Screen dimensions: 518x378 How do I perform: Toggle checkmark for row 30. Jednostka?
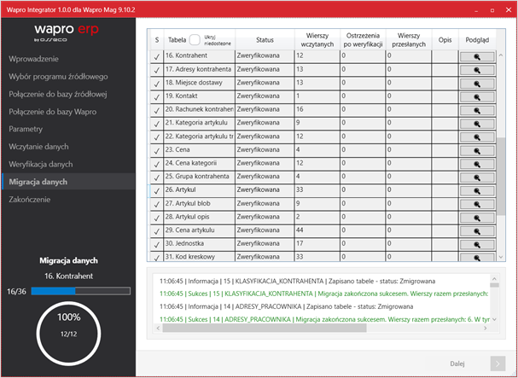point(156,244)
